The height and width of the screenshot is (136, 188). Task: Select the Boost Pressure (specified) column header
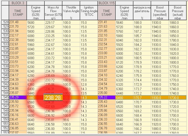tap(160, 13)
